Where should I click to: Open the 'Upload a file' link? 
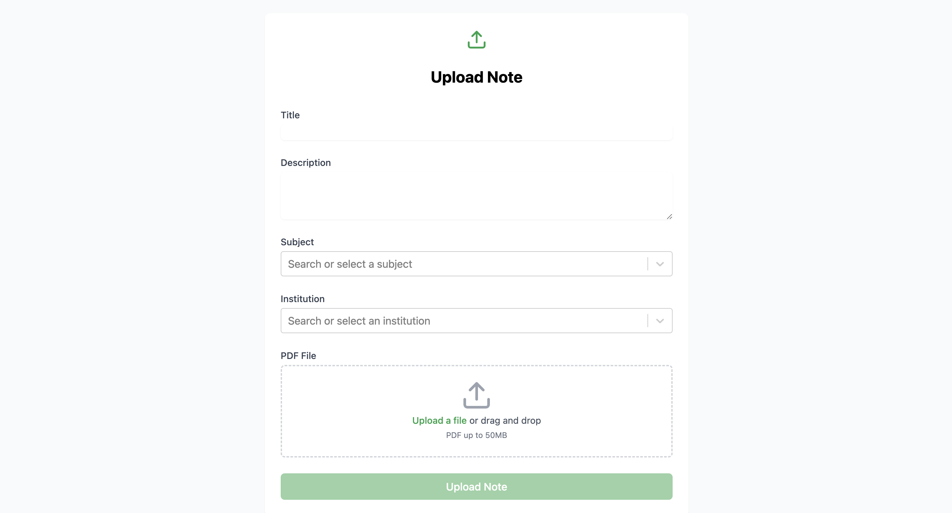click(439, 420)
